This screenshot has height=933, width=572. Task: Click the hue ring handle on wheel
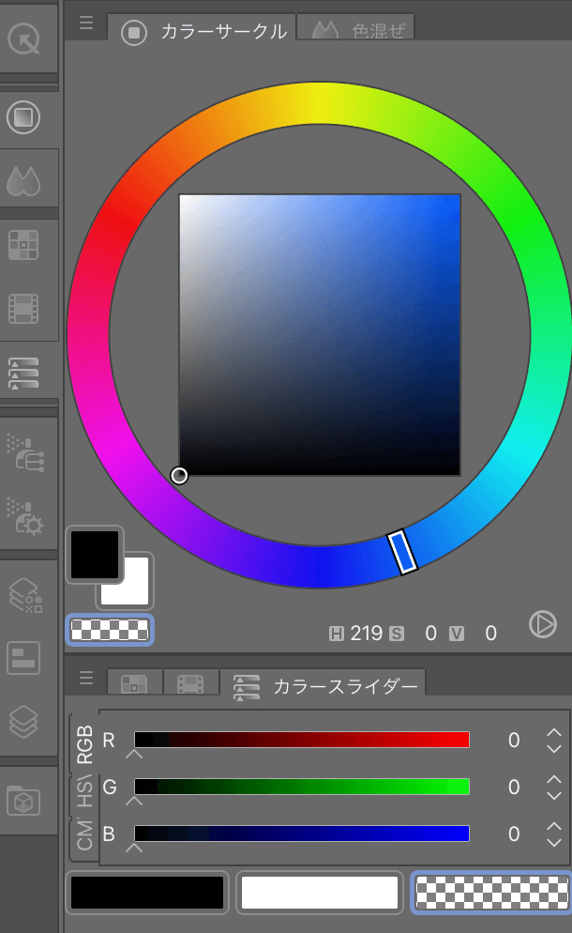[402, 552]
